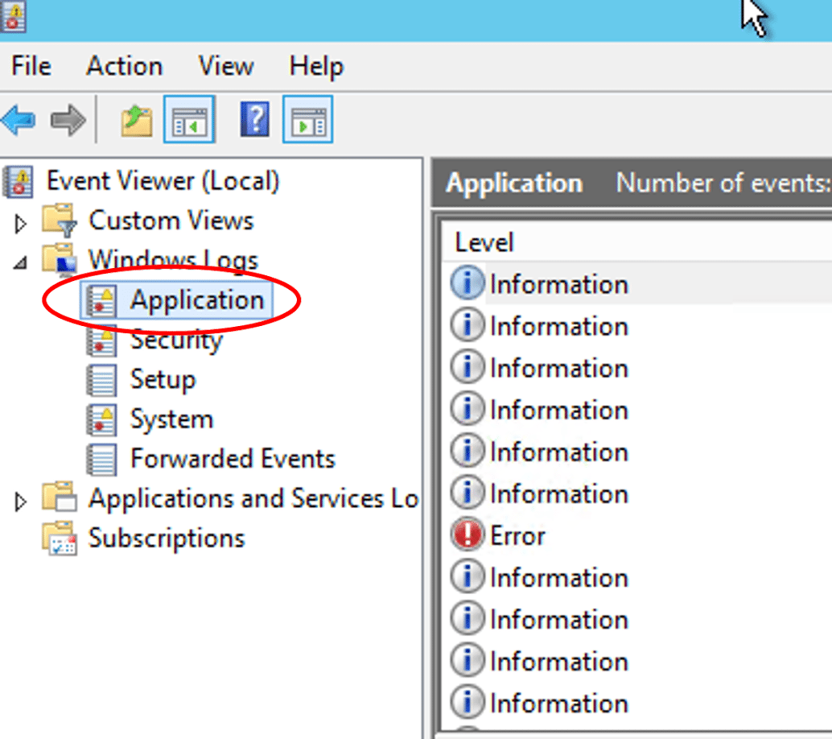Open the View menu
Viewport: 832px width, 739px height.
225,66
